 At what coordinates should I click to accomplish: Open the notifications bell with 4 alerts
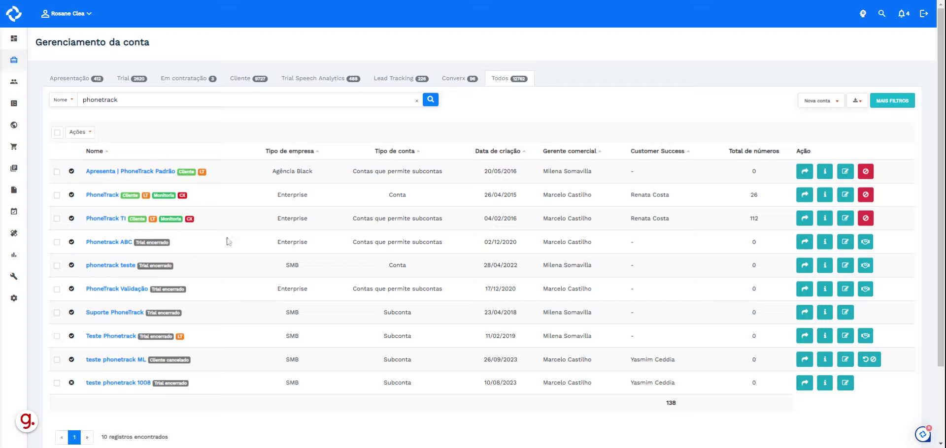pyautogui.click(x=904, y=14)
